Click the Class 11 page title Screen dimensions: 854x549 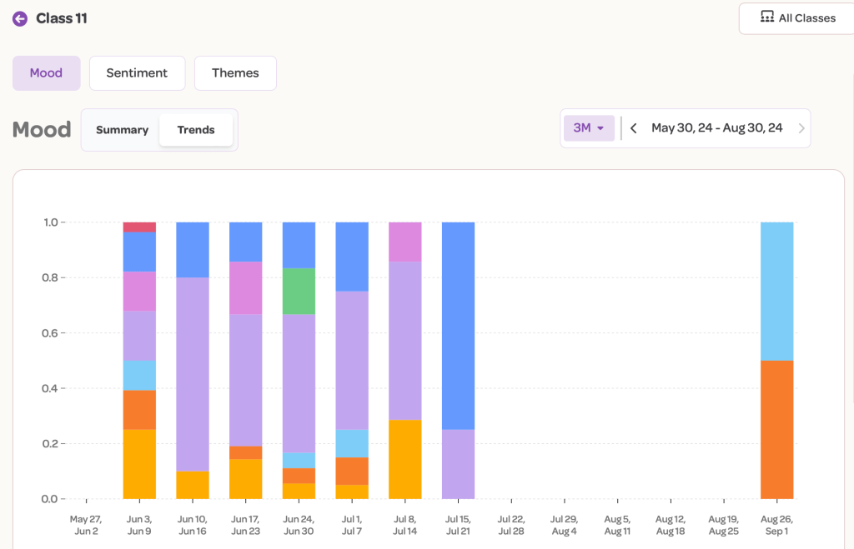click(x=61, y=18)
